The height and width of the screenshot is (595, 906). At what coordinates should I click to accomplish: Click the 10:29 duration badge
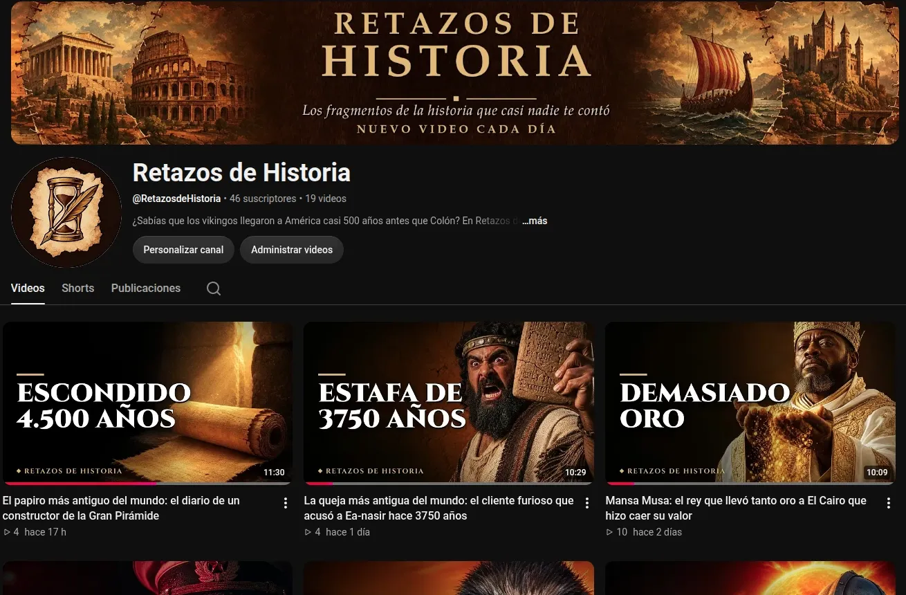575,473
